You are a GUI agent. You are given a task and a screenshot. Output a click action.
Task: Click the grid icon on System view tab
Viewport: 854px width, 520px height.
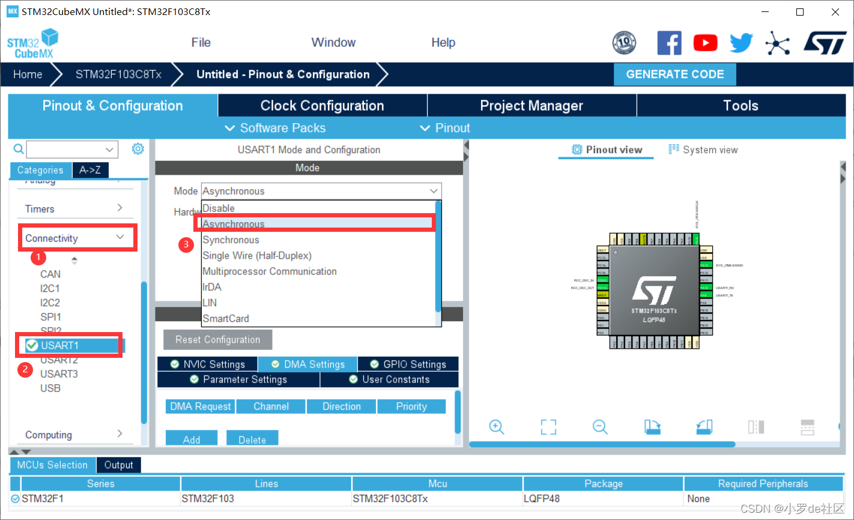click(674, 149)
